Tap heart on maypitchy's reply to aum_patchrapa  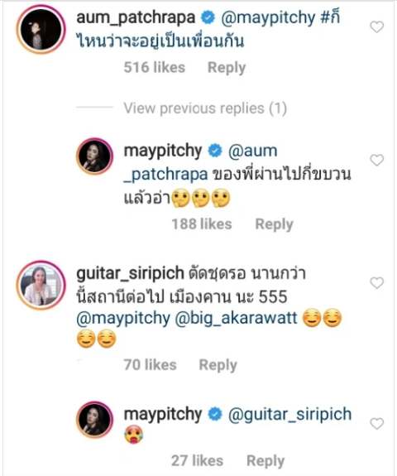pos(377,160)
